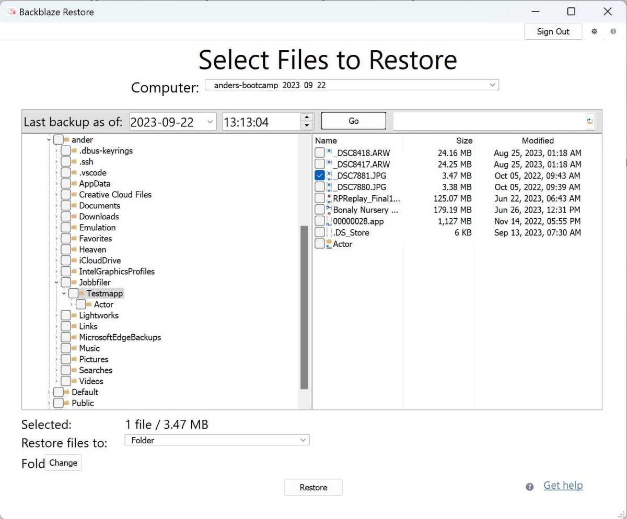This screenshot has width=627, height=519.
Task: Check the _DSC8418.ARW file checkbox
Action: coord(320,153)
